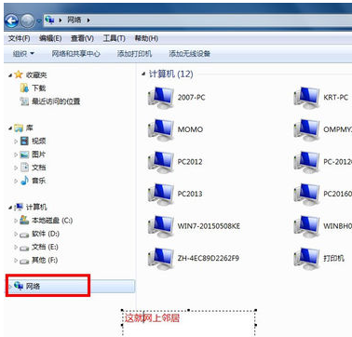Click the 库 libraries icon
Screen dimensions: 352x337
coord(19,128)
